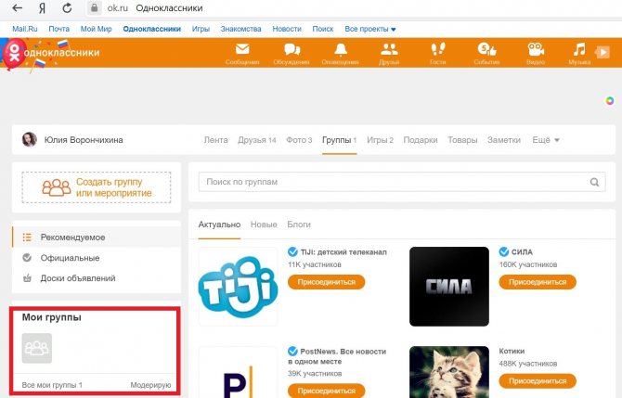Click Одноклассники link in top portal bar
The height and width of the screenshot is (398, 622).
(152, 29)
